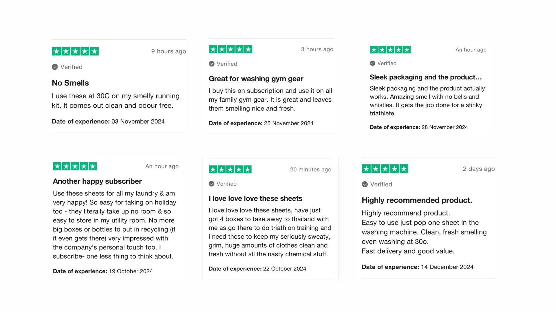Open the Another happy subscriber review title

point(97,181)
